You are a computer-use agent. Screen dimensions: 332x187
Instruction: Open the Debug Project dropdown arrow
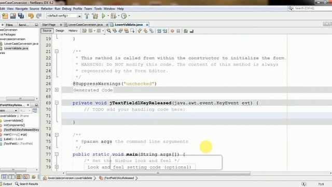(x=119, y=16)
